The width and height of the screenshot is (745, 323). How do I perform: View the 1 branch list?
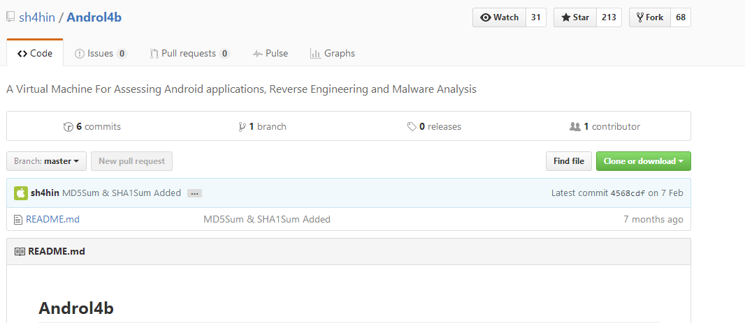[263, 127]
